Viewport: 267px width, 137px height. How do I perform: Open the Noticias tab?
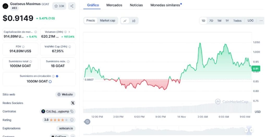coord(136,5)
